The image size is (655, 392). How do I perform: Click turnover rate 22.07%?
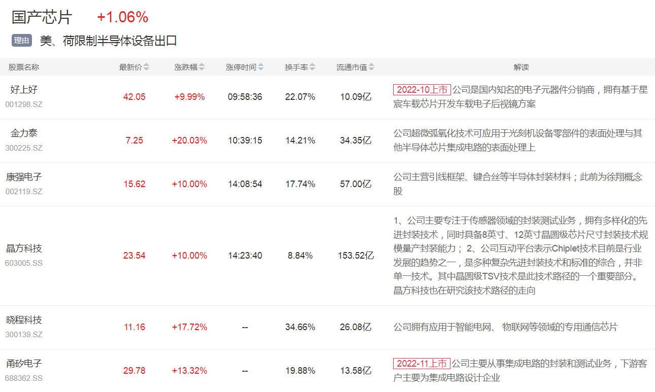300,97
